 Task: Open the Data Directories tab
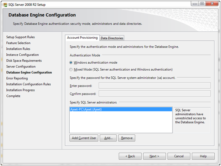[x=112, y=38]
